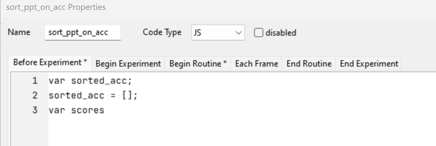Click the 'sorted_acc = [];' code line
Image resolution: width=436 pixels, height=146 pixels.
93,95
